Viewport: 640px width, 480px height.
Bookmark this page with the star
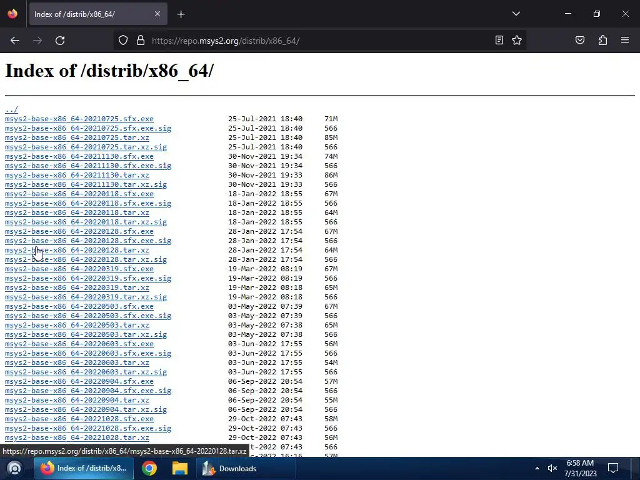point(517,40)
